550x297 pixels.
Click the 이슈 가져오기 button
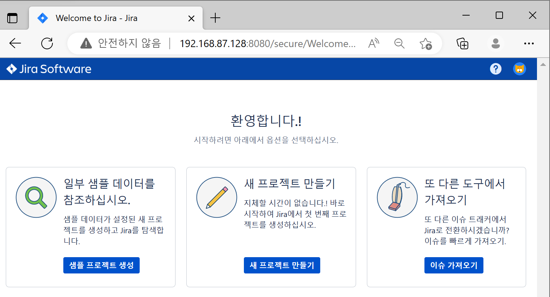coord(454,265)
